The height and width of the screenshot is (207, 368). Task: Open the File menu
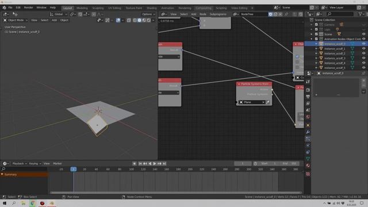pyautogui.click(x=10, y=7)
